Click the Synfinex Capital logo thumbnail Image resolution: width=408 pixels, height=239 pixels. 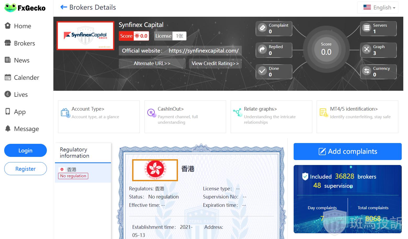(85, 36)
